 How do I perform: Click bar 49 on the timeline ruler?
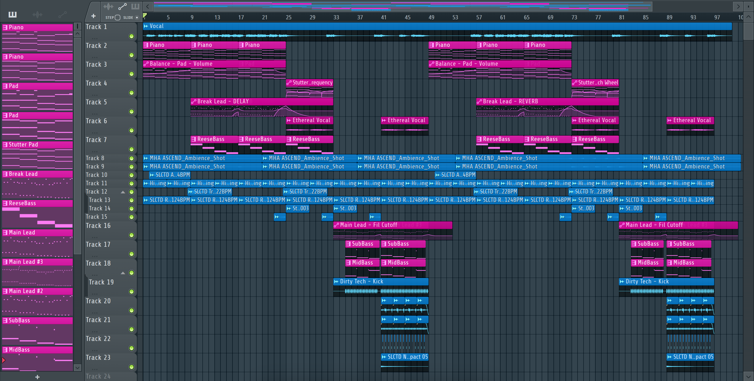431,17
